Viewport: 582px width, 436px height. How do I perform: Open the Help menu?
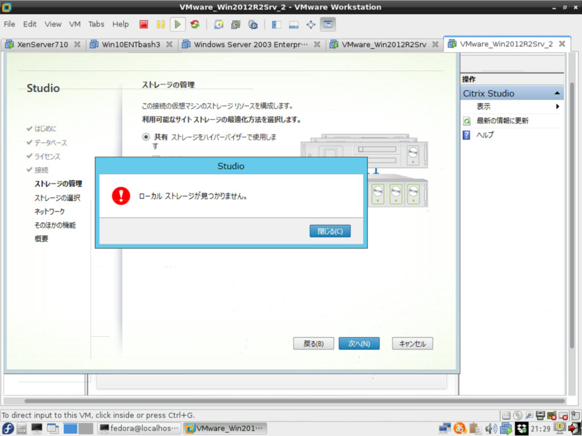(120, 24)
